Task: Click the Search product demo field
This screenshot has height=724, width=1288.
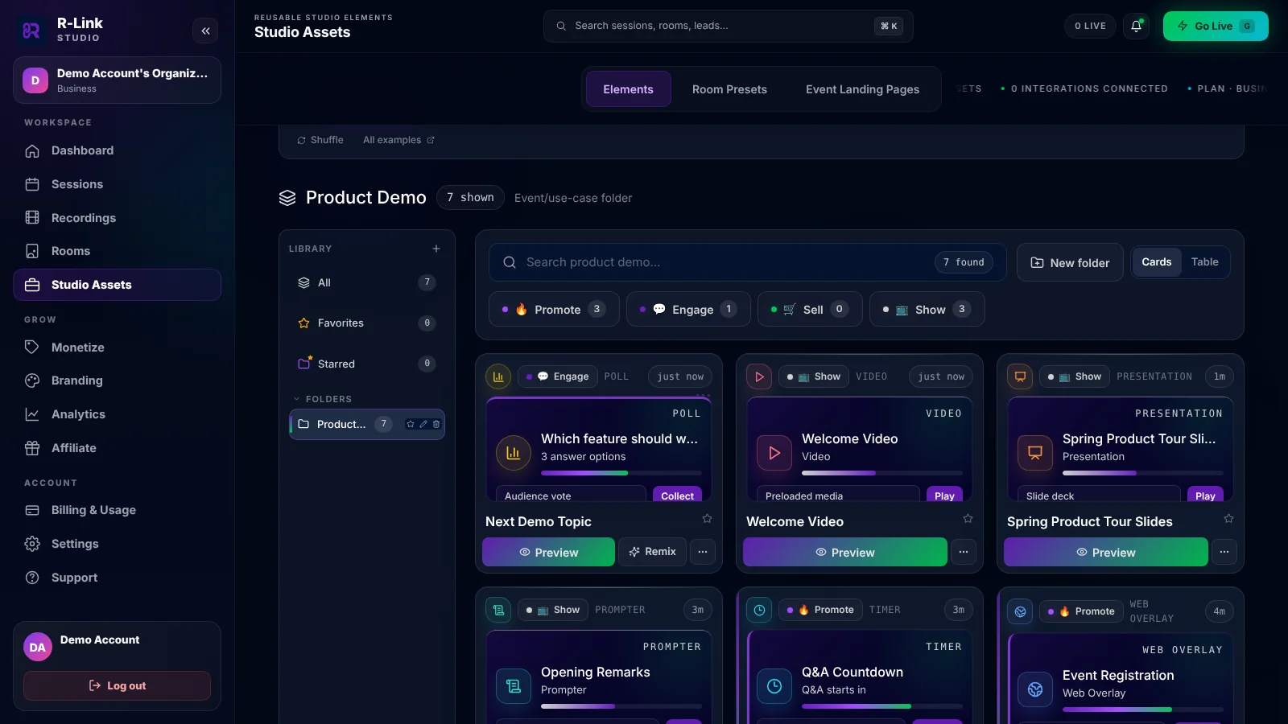Action: (747, 262)
